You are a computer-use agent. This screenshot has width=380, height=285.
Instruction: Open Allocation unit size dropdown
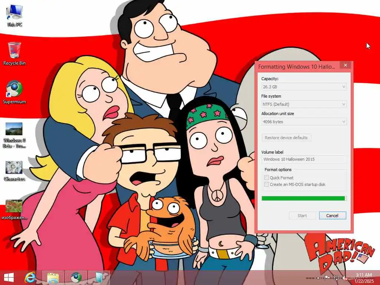(304, 122)
